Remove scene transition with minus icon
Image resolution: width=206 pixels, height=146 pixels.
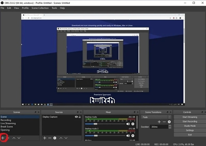tap(164, 122)
